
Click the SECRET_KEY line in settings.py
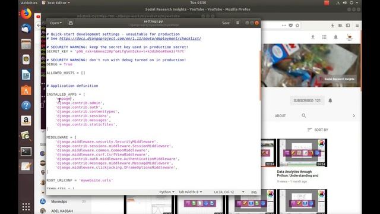(x=116, y=51)
